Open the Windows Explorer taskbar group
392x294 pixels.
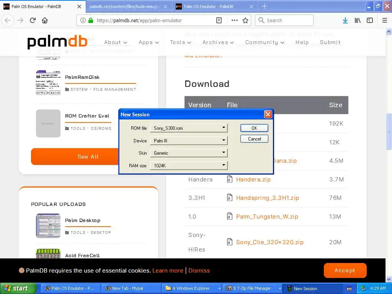[193, 288]
